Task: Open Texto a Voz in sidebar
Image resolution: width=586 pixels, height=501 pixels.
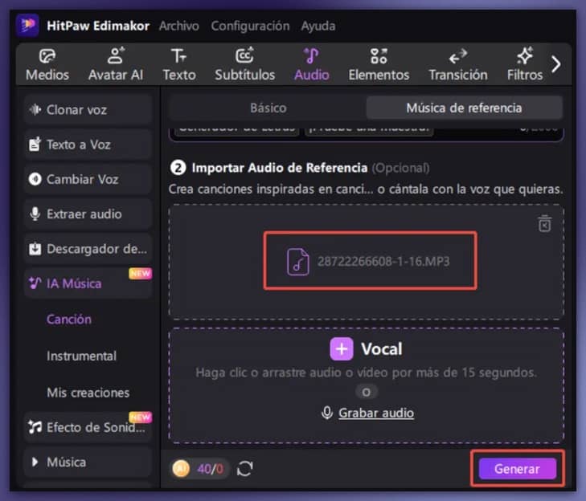Action: 88,145
